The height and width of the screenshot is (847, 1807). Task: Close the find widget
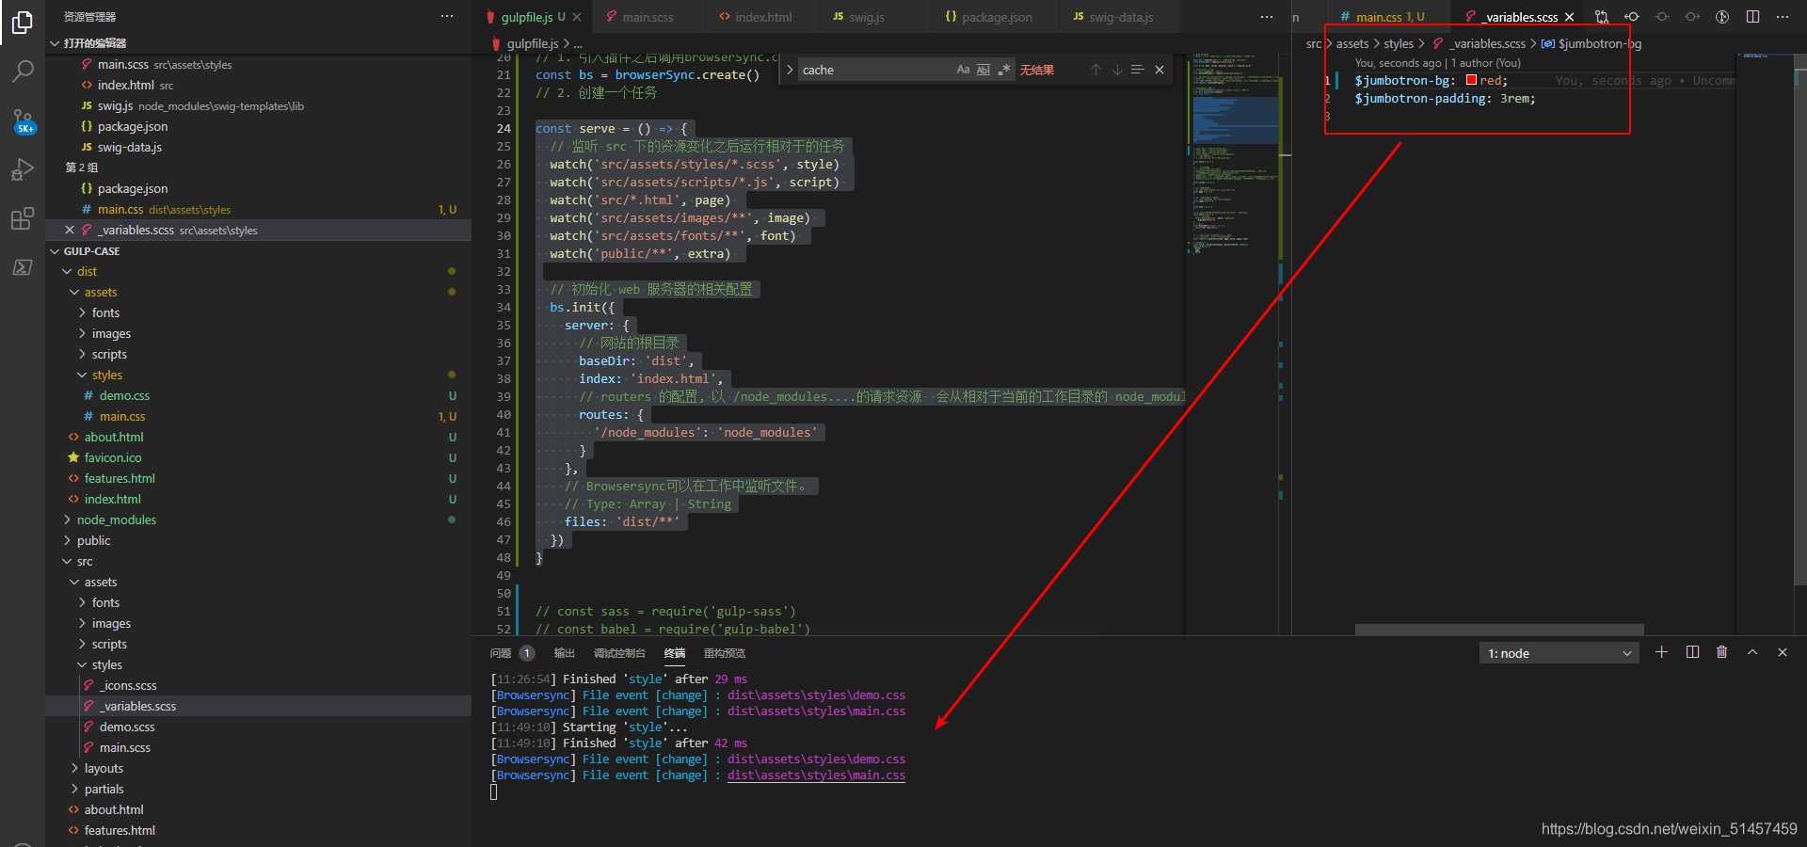pyautogui.click(x=1159, y=70)
